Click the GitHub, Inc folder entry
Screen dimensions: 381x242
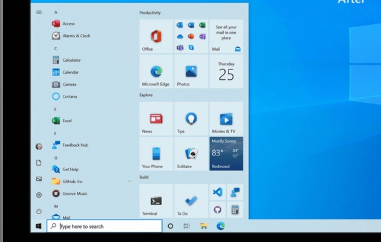(91, 181)
